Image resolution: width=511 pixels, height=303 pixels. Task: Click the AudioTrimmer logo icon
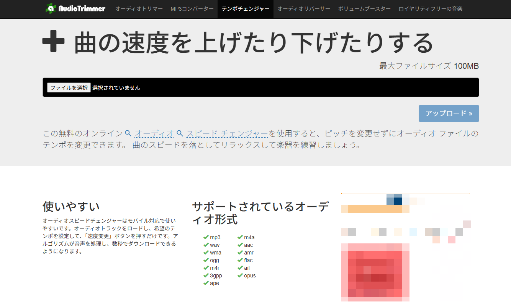[51, 8]
